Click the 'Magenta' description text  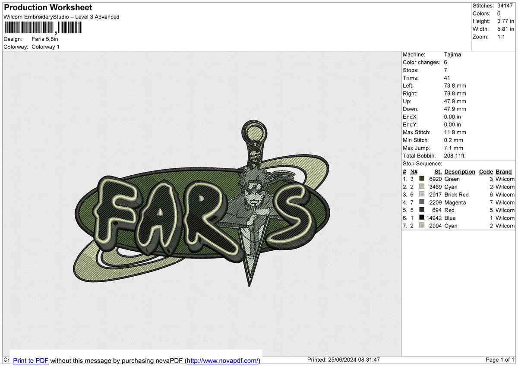click(455, 202)
